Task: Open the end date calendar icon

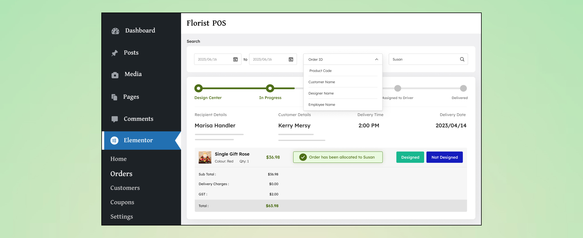Action: point(291,59)
